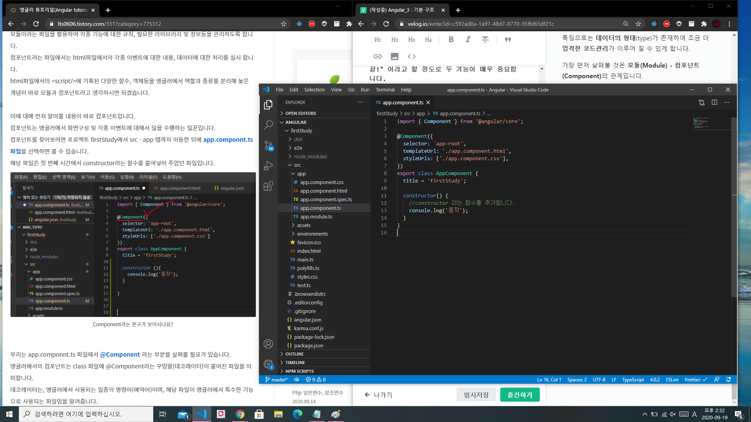Open Chrome from Windows taskbar

tap(240, 414)
